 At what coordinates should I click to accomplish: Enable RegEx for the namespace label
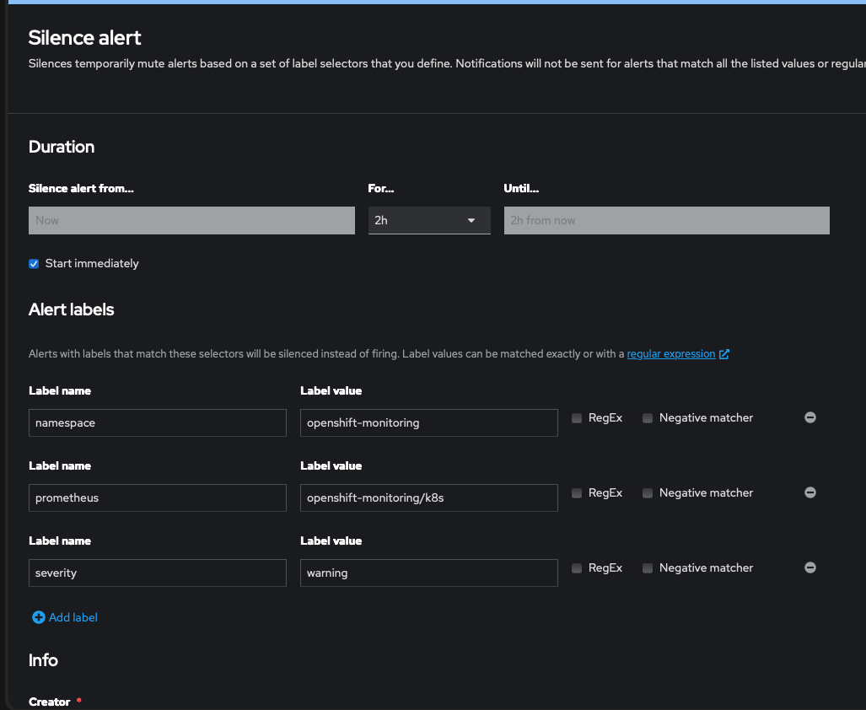point(577,418)
